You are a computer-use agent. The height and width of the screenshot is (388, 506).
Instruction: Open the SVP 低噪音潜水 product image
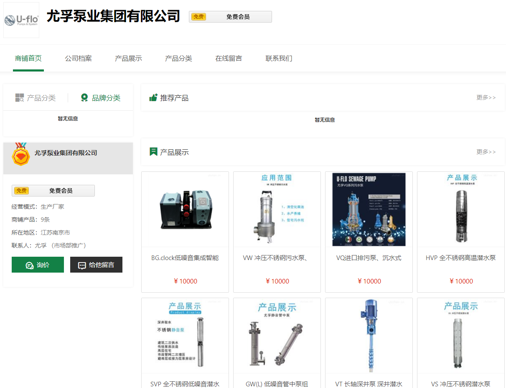pyautogui.click(x=185, y=335)
